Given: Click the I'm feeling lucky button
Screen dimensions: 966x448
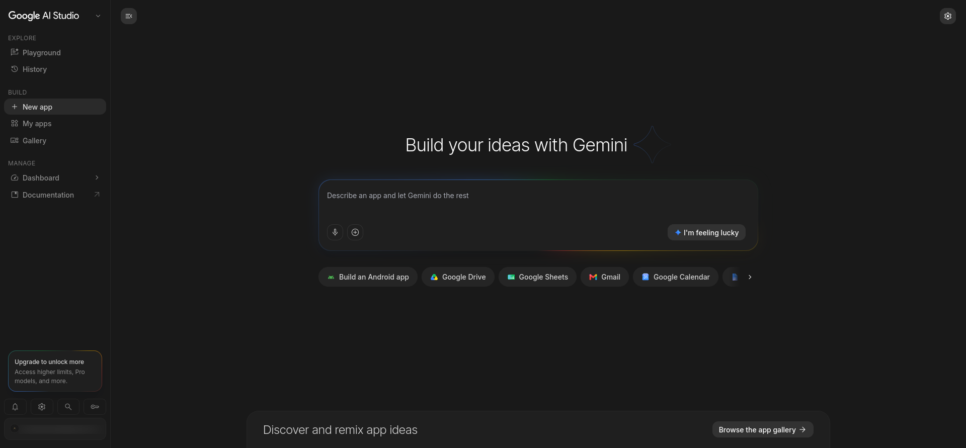Looking at the screenshot, I should click(x=706, y=232).
